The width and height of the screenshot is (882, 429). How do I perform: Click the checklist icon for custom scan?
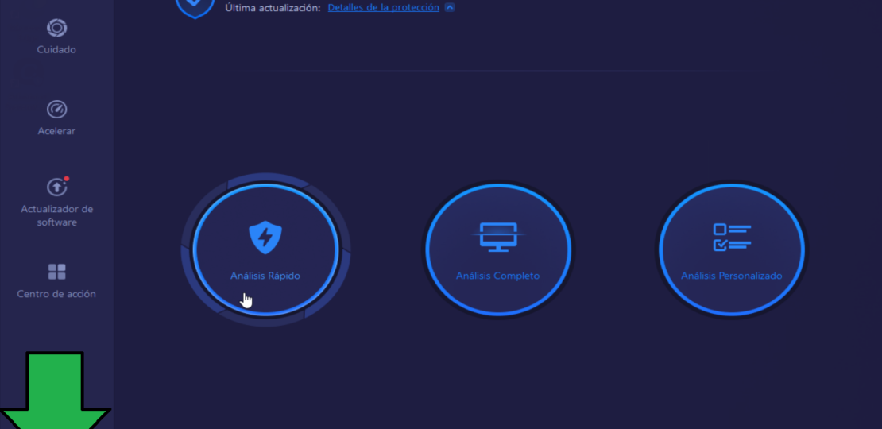[732, 238]
